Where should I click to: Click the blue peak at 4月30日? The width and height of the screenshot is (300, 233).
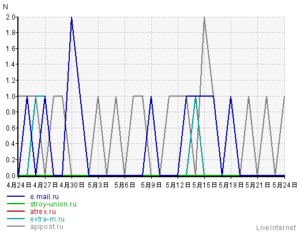tap(72, 18)
